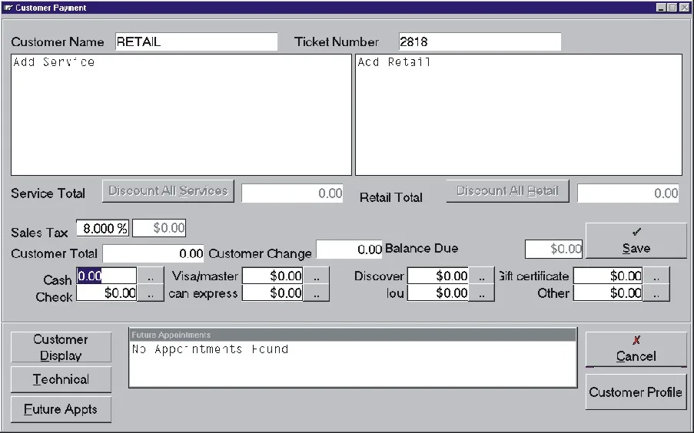Open the Cash amount lookup button
Image resolution: width=694 pixels, height=433 pixels.
[151, 276]
